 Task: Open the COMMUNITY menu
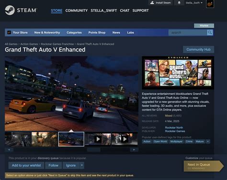77,11
